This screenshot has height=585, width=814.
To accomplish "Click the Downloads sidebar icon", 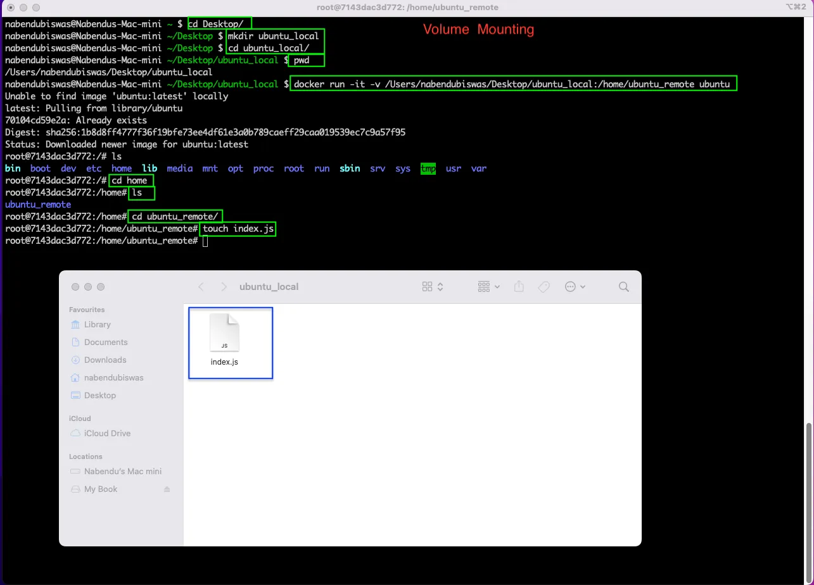I will point(76,360).
